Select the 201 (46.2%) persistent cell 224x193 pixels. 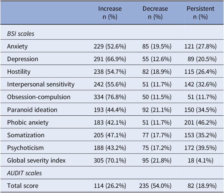[200, 122]
